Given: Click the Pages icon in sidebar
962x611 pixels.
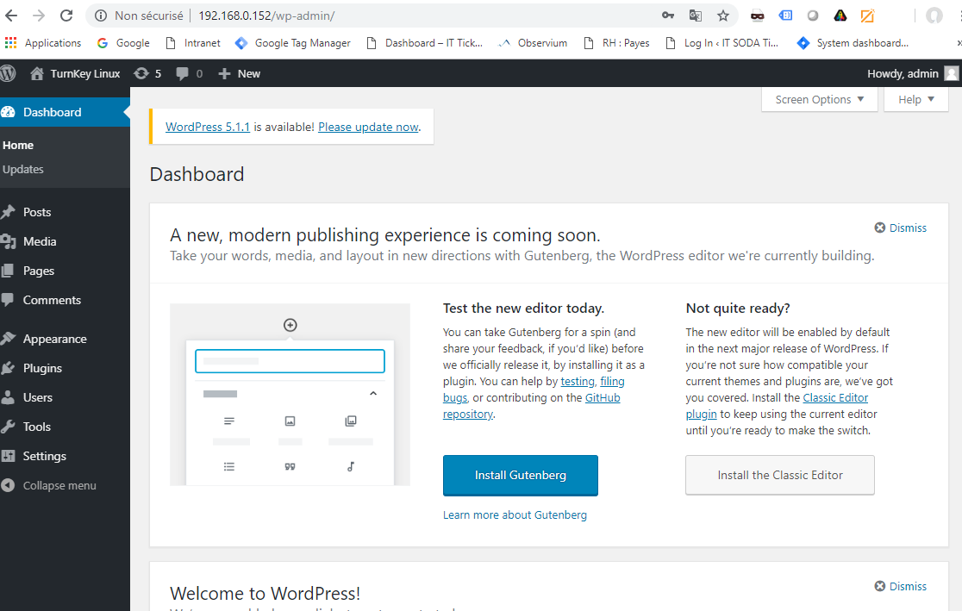Looking at the screenshot, I should point(8,271).
